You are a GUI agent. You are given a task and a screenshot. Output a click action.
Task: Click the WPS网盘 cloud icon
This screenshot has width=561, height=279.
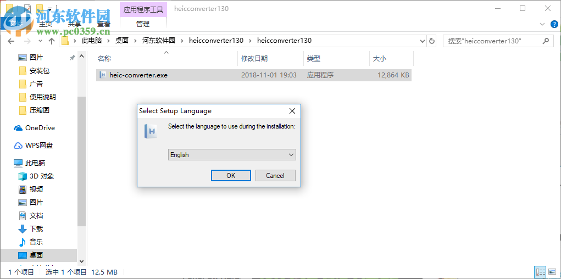[18, 146]
